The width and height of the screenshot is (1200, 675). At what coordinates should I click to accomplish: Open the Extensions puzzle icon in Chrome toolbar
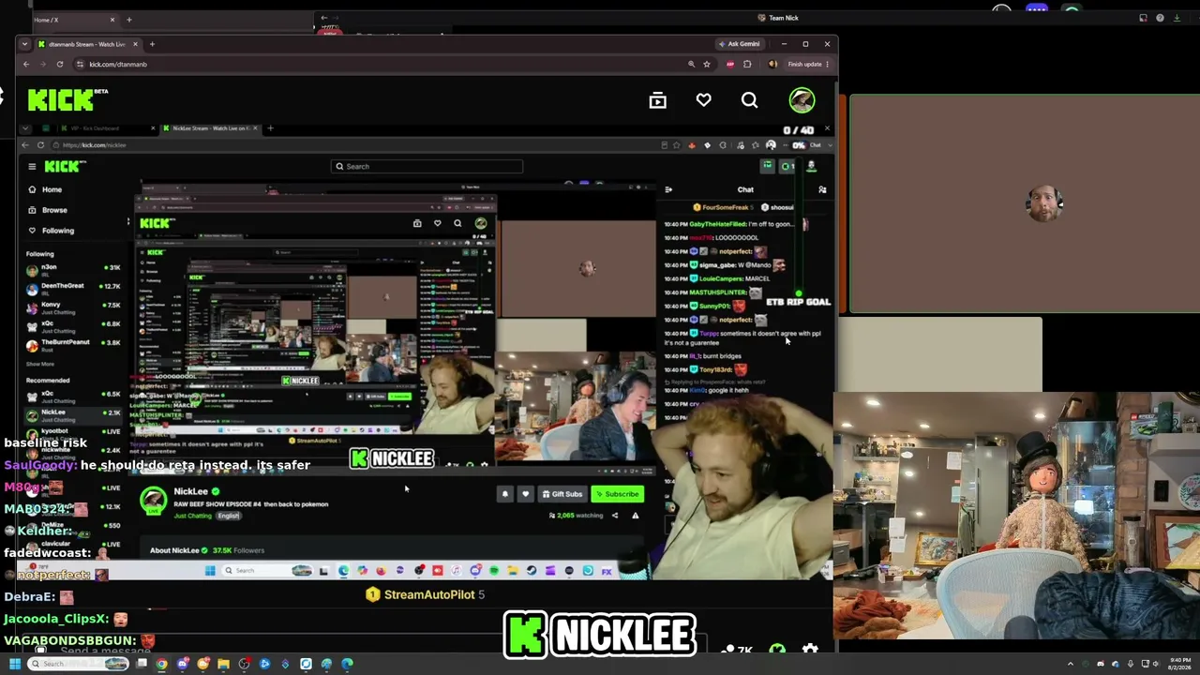coord(747,64)
